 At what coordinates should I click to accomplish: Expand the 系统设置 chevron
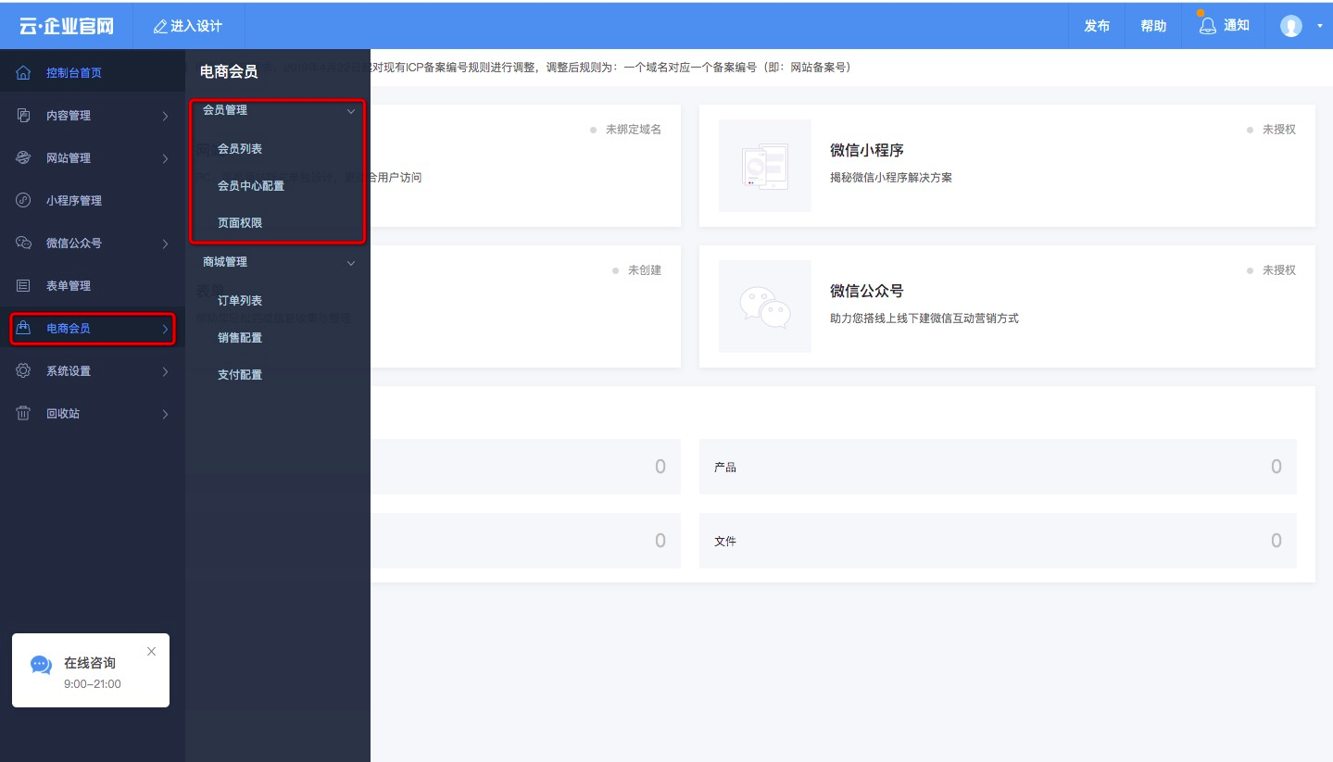(165, 371)
